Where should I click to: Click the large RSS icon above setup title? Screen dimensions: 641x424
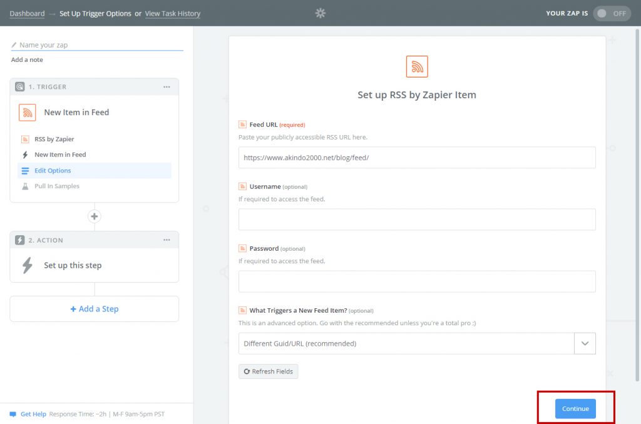point(417,66)
